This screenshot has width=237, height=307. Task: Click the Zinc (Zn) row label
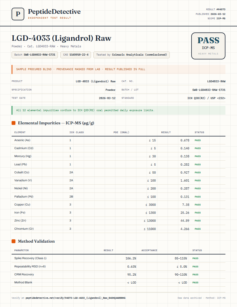20,220
